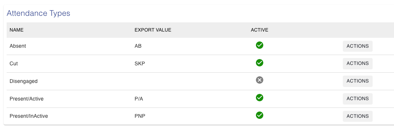Select the Present/Active row name
The height and width of the screenshot is (135, 394).
click(x=27, y=99)
